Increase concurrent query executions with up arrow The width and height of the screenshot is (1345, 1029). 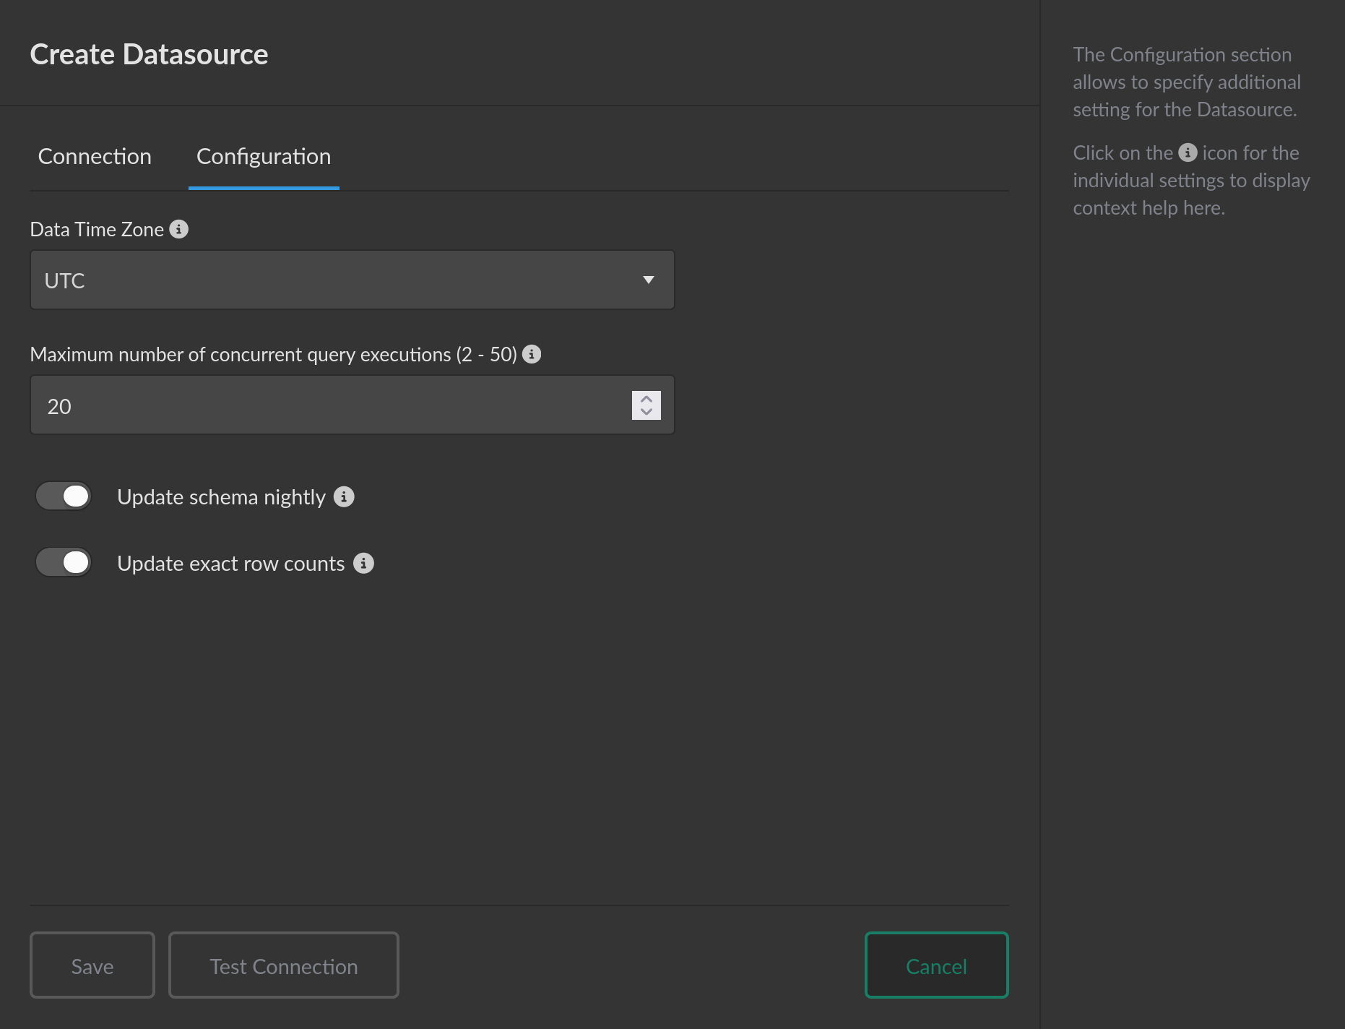point(646,398)
